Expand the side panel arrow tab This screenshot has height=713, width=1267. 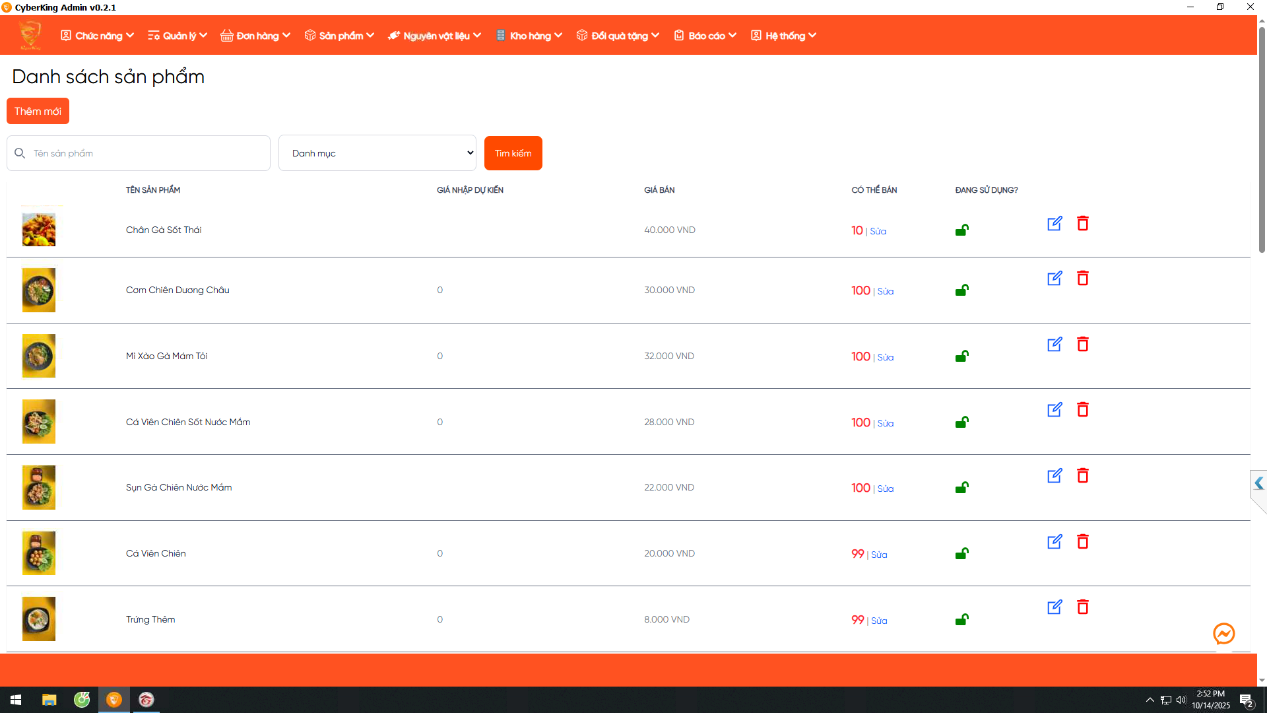1258,483
